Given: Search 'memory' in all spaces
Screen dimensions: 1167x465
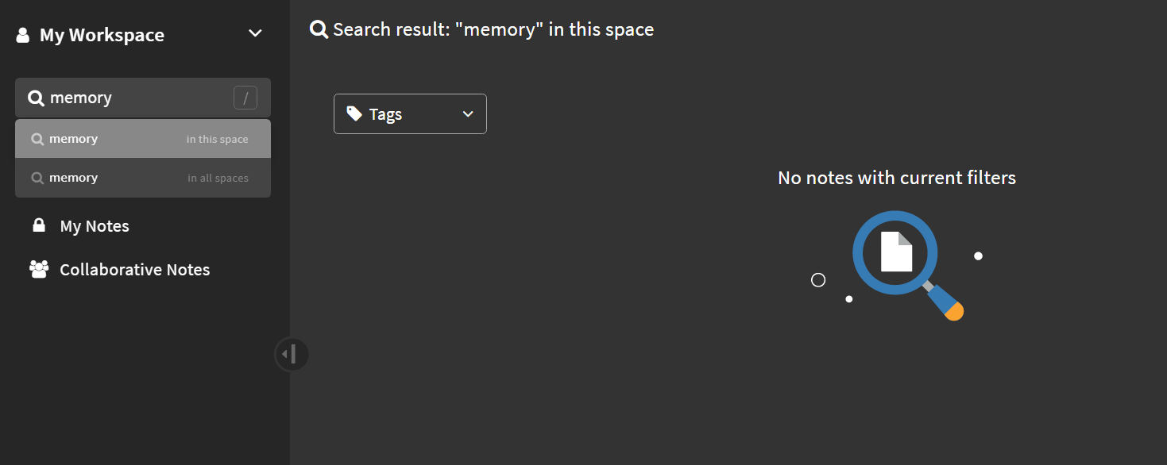Looking at the screenshot, I should (143, 177).
